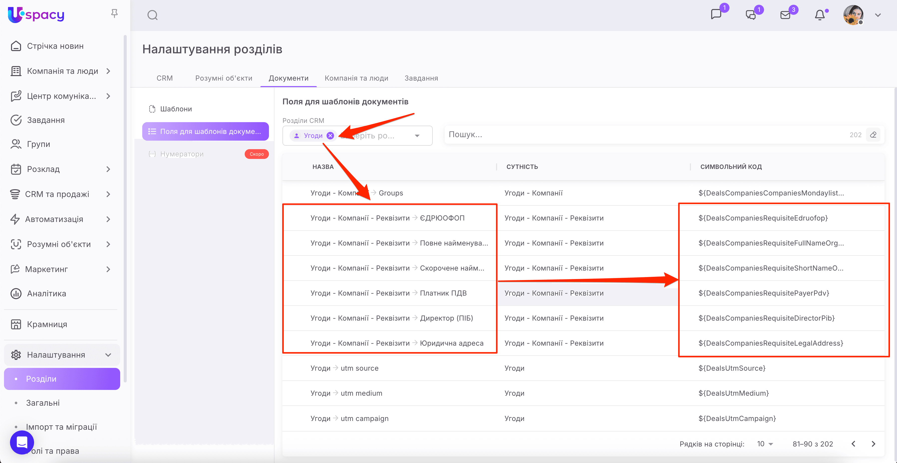The height and width of the screenshot is (463, 897).
Task: Clear search with the eraser icon
Action: coord(873,135)
